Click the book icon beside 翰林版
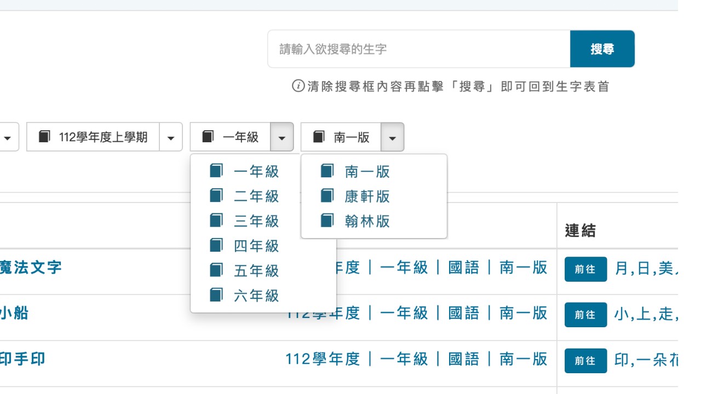The width and height of the screenshot is (701, 394). pyautogui.click(x=327, y=221)
